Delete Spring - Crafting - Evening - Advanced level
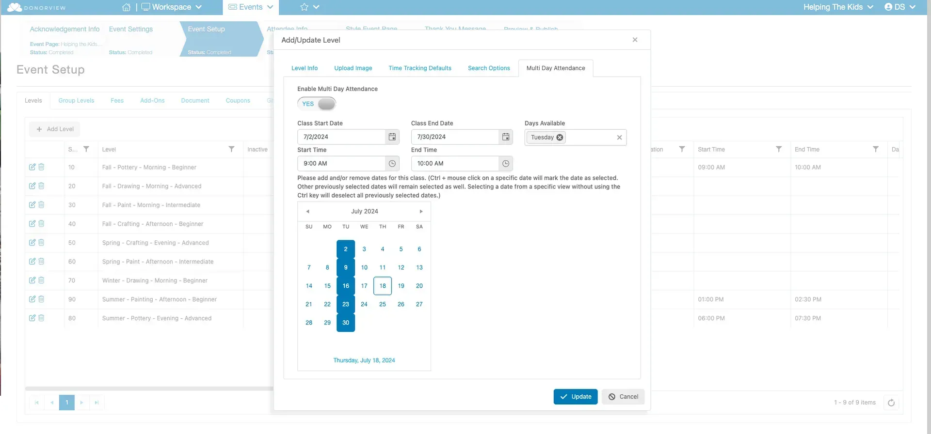 (x=41, y=243)
